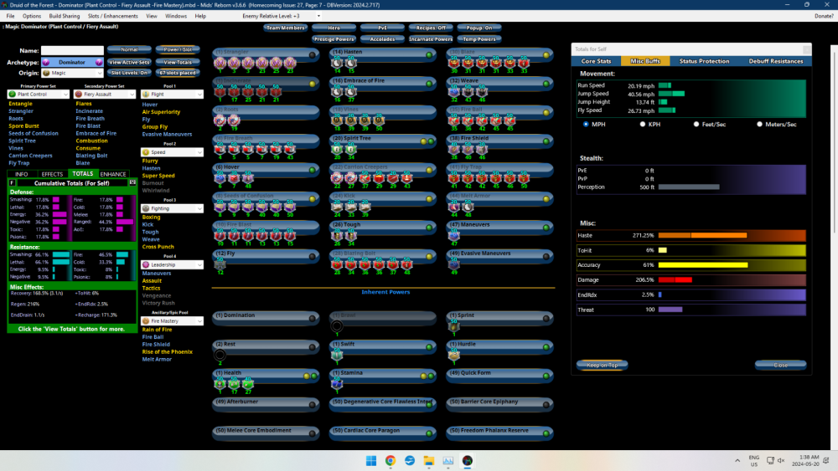The width and height of the screenshot is (838, 471).
Task: Select Hurdle's enhancement slot icon
Action: click(453, 355)
